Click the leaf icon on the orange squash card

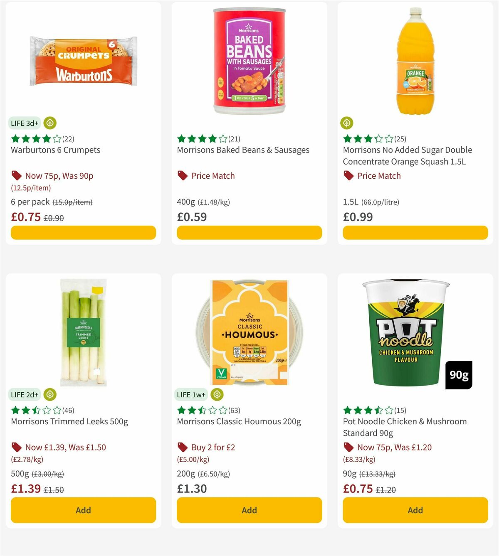pyautogui.click(x=347, y=123)
